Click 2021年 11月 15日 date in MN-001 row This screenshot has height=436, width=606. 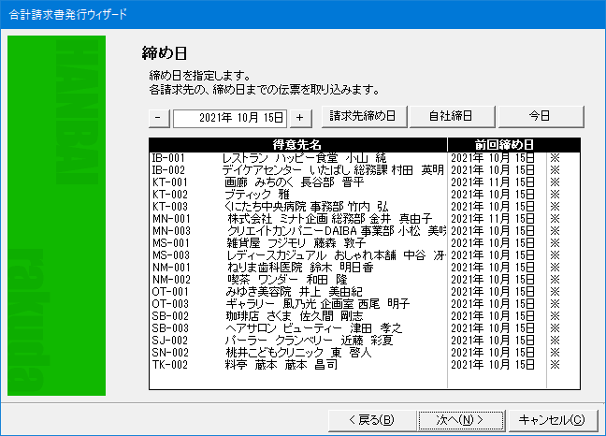(x=493, y=219)
